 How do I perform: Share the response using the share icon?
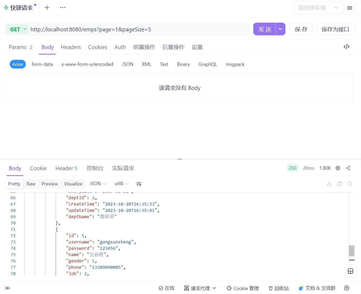[x=348, y=168]
